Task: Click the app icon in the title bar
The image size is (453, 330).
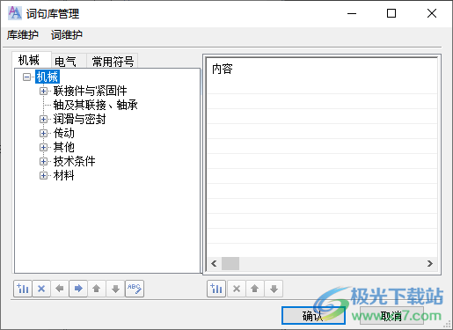Action: point(15,13)
